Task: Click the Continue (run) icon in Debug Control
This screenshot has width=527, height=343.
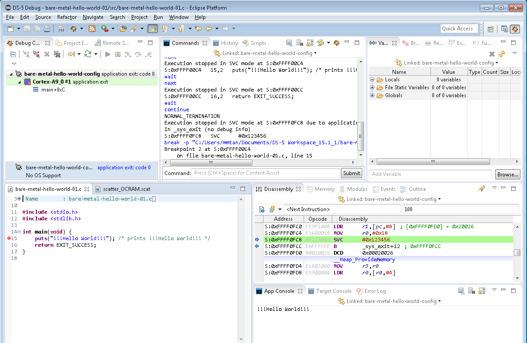Action: tap(108, 54)
